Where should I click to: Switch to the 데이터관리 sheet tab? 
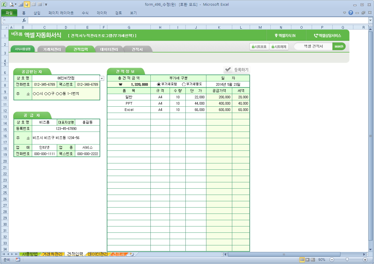[x=98, y=254]
